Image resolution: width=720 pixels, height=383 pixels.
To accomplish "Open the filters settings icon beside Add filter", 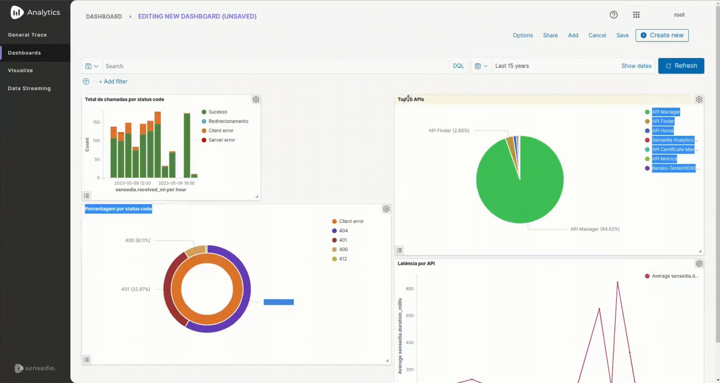I will pyautogui.click(x=86, y=81).
